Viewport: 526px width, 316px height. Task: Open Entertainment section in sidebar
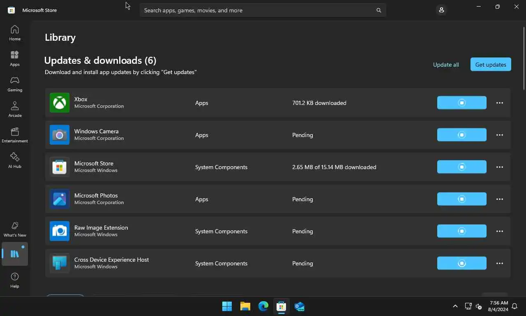14,135
